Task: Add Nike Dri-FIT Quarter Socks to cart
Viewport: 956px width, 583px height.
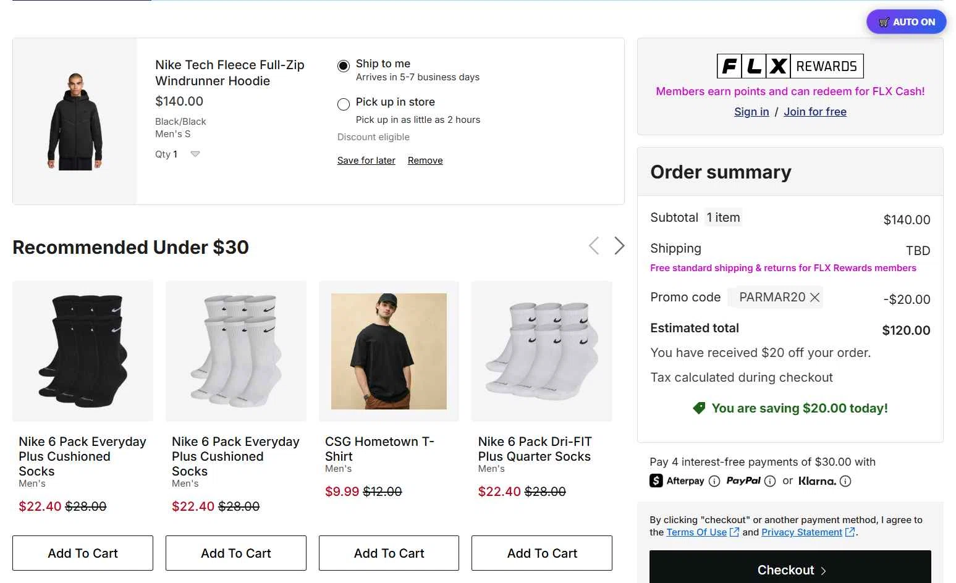Action: [x=542, y=553]
